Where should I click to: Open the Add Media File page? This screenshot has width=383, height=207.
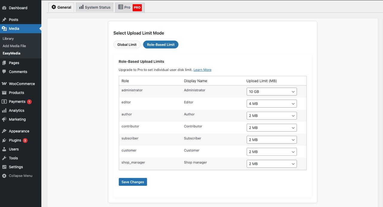(14, 46)
